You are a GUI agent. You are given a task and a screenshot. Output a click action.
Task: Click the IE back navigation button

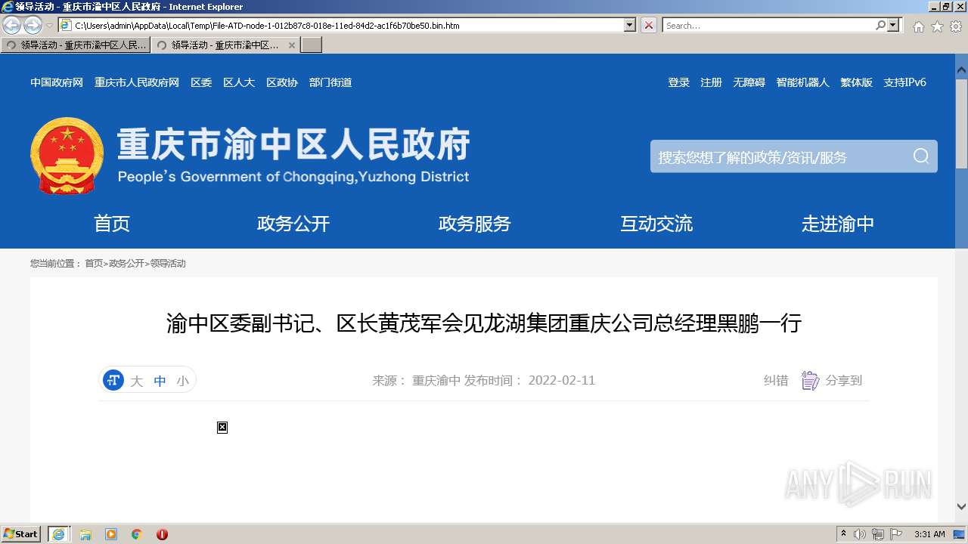[12, 26]
